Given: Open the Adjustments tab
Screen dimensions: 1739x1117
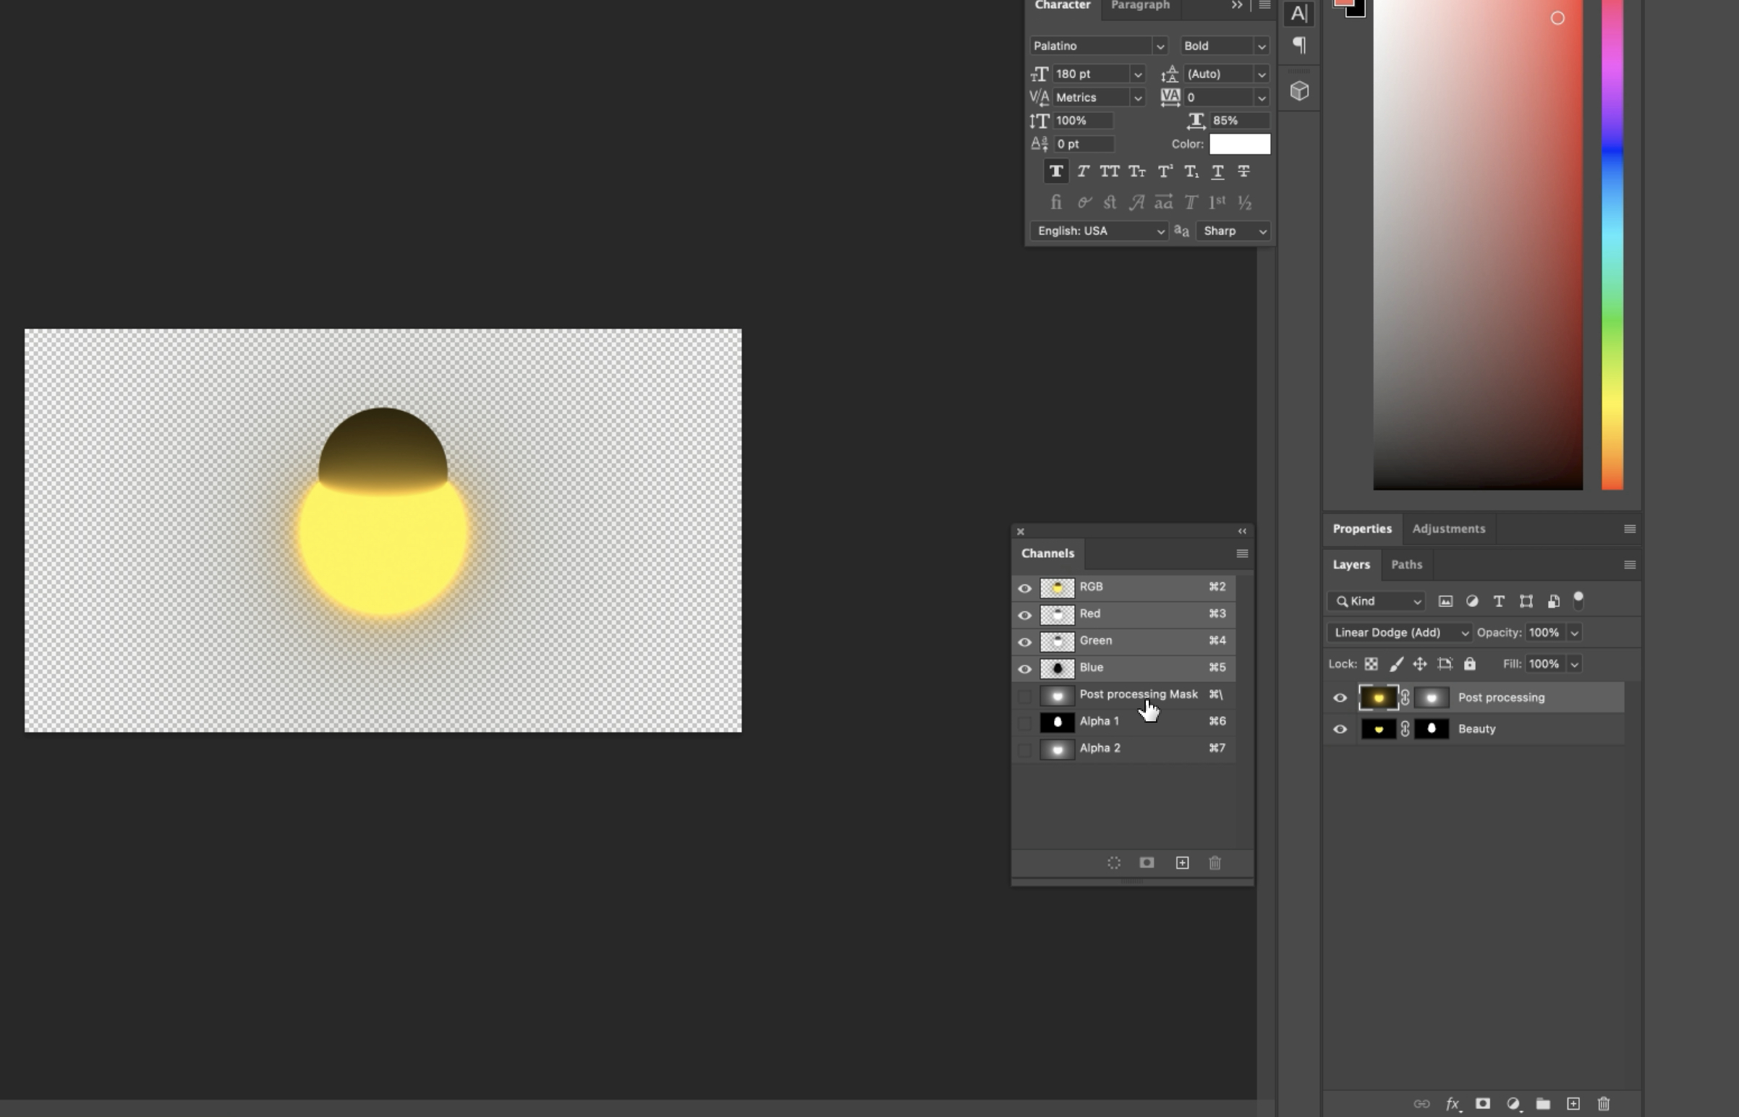Looking at the screenshot, I should pos(1448,529).
